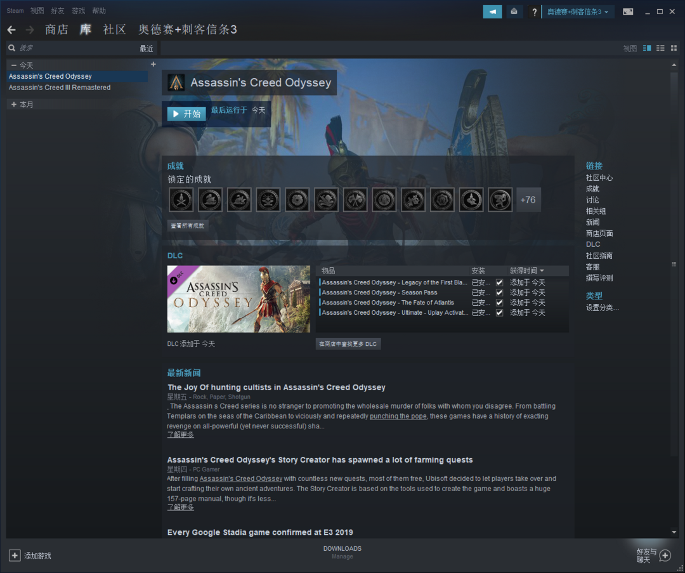685x573 pixels.
Task: Click the question mark help icon
Action: pos(534,12)
